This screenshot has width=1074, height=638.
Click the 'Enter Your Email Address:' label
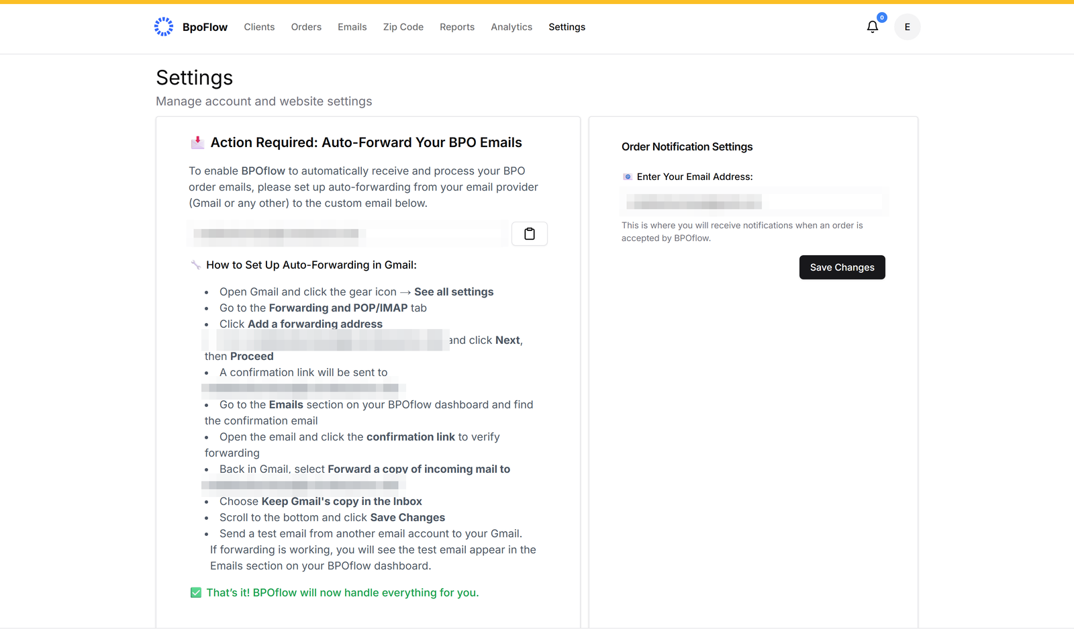point(695,177)
